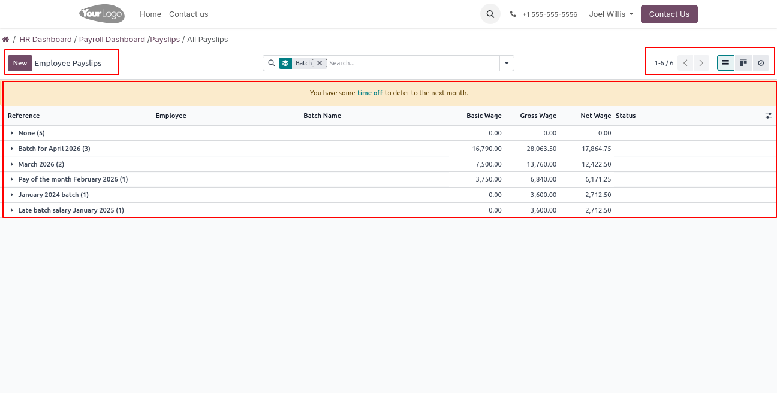Viewport: 777px width, 393px height.
Task: Go to previous page of payslips
Action: coord(685,63)
